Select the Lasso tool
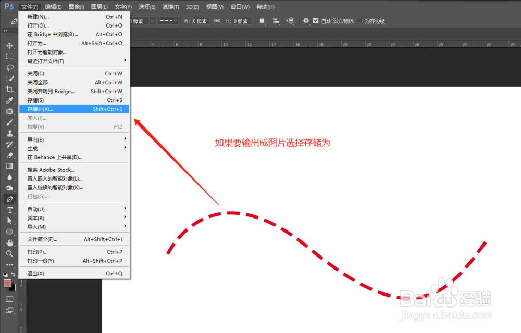 click(9, 67)
